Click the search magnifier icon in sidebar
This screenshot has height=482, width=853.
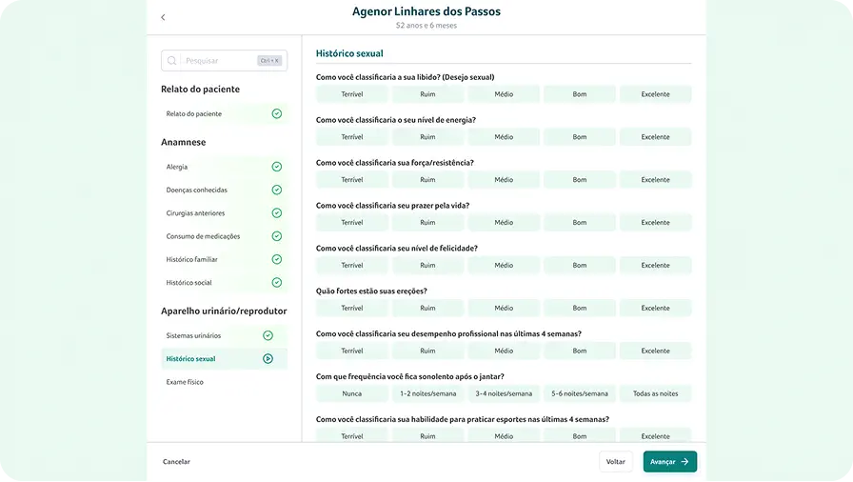[x=172, y=61]
